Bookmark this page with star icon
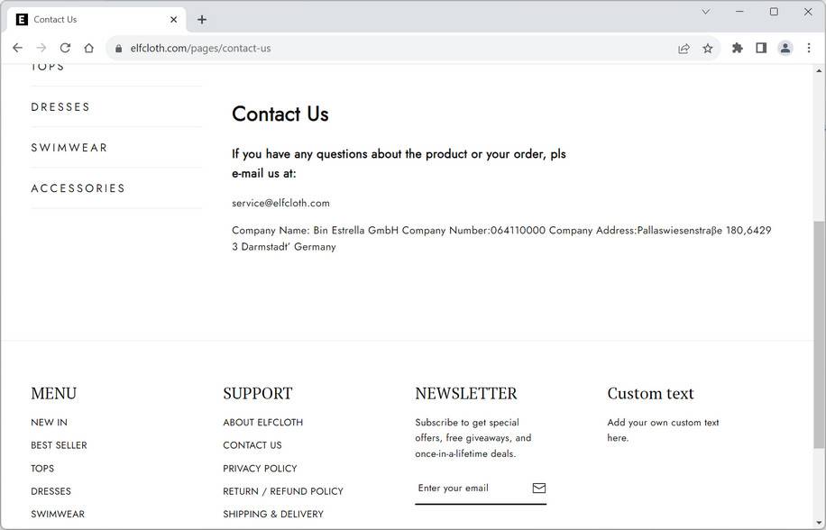The image size is (826, 530). tap(708, 49)
